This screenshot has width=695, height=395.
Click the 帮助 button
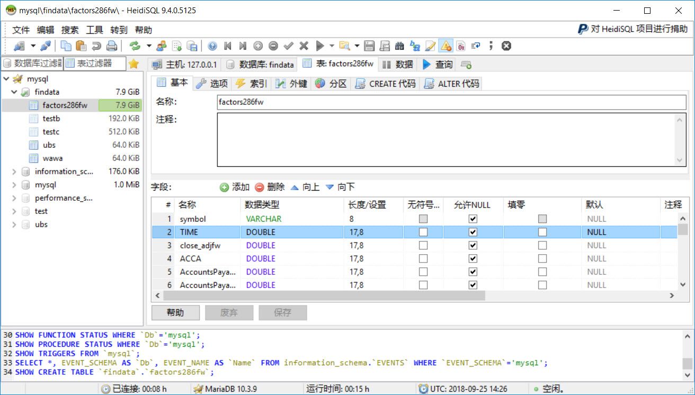click(175, 312)
